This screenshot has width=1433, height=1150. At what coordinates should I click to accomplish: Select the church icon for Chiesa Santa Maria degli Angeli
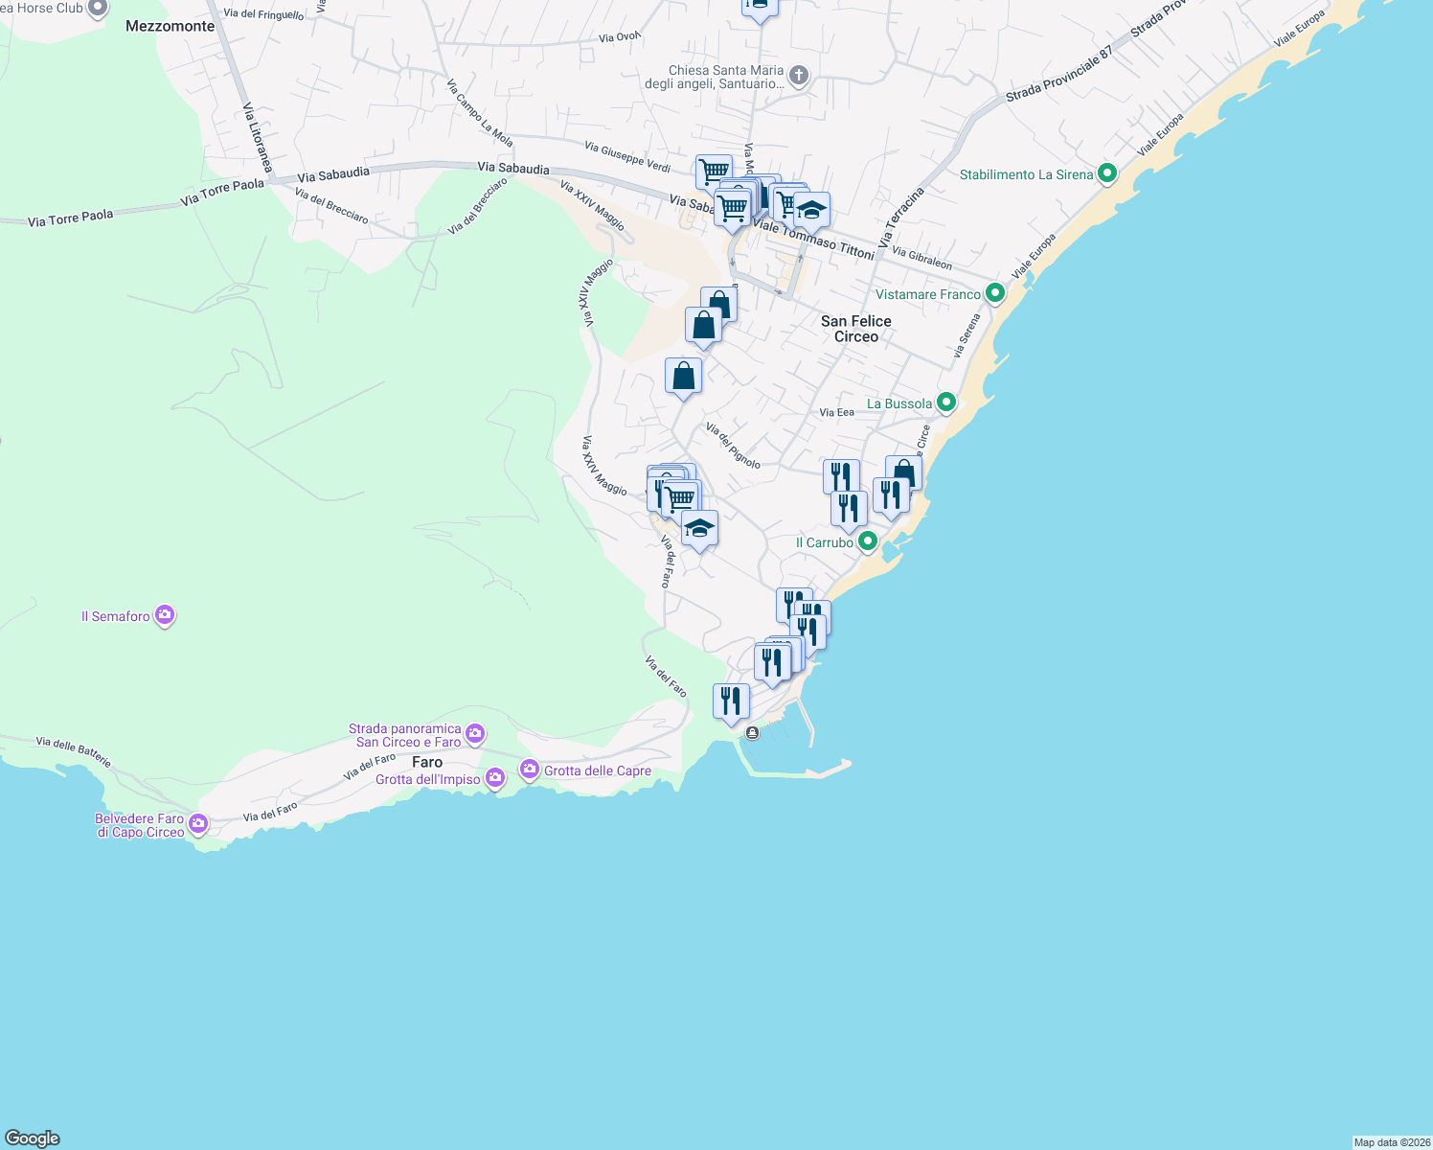(x=798, y=75)
